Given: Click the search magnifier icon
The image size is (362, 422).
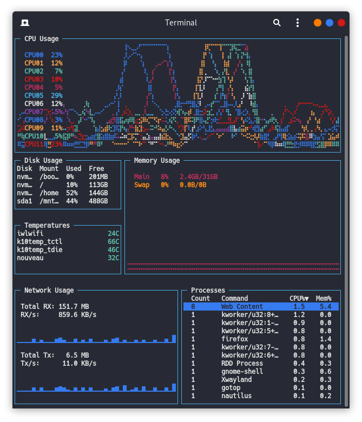Looking at the screenshot, I should [x=277, y=23].
